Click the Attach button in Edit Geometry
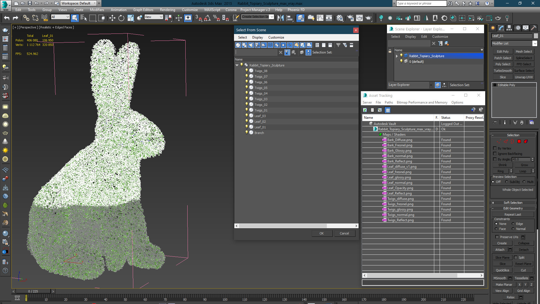Image resolution: width=540 pixels, height=304 pixels. tap(500, 250)
